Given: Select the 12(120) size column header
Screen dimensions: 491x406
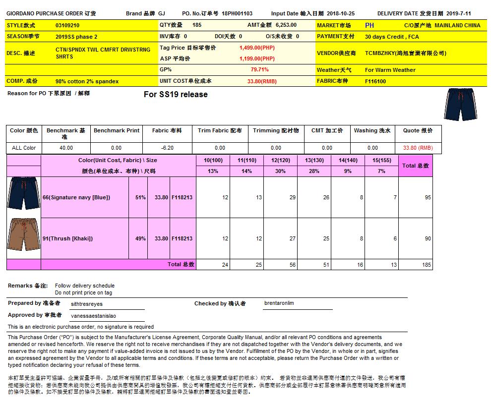Looking at the screenshot, I should pyautogui.click(x=281, y=161).
